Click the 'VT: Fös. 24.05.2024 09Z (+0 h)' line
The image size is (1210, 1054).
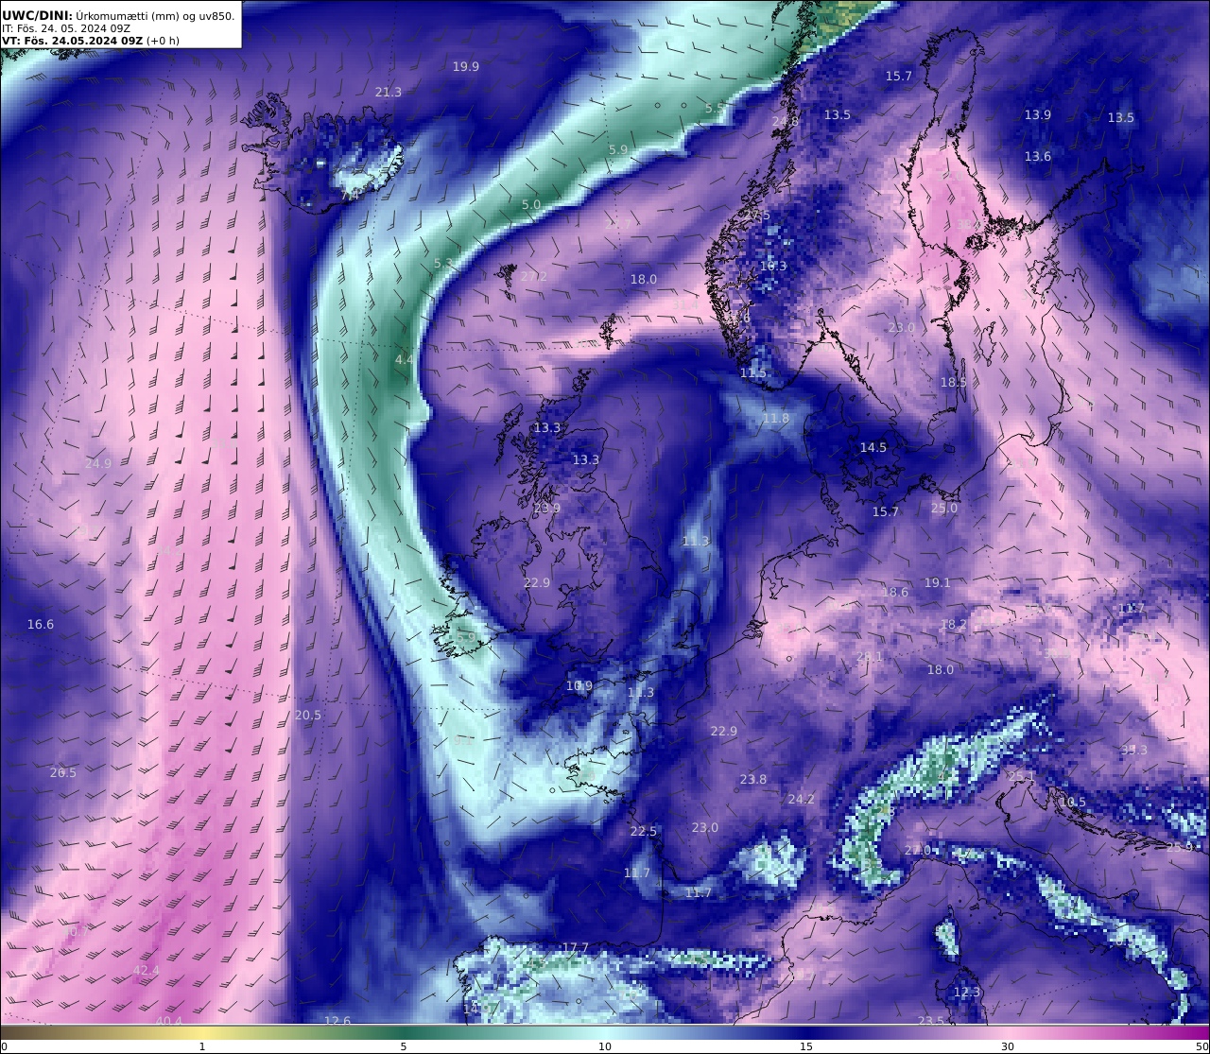(91, 41)
